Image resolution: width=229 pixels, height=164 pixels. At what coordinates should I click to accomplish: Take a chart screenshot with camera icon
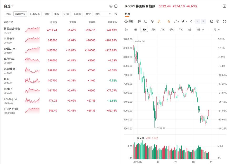tap(211, 21)
